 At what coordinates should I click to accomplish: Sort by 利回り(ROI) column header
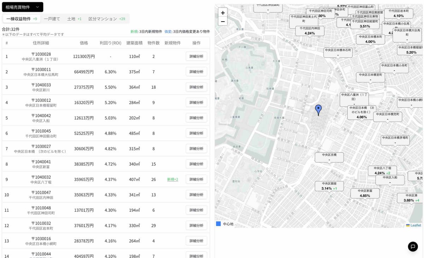coord(110,43)
